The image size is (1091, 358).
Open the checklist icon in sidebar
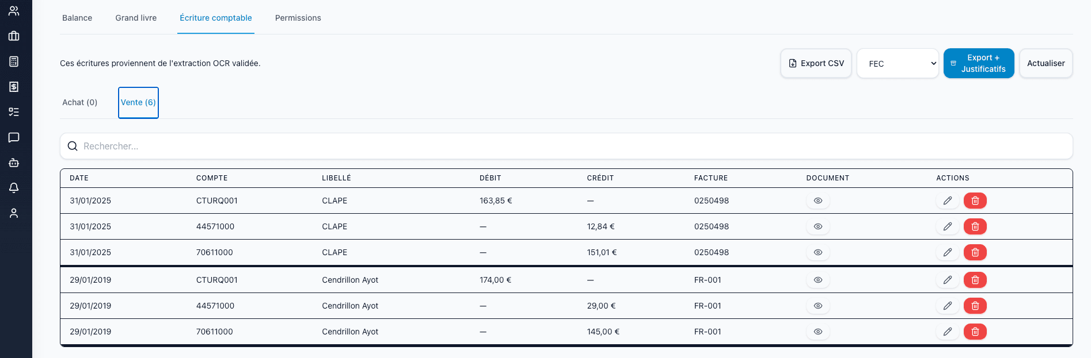pyautogui.click(x=14, y=112)
